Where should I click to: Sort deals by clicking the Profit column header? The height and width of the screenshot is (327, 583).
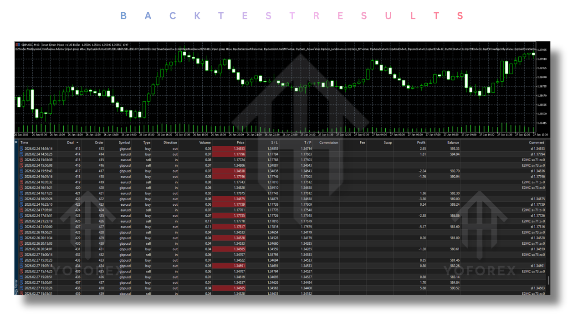tap(421, 142)
